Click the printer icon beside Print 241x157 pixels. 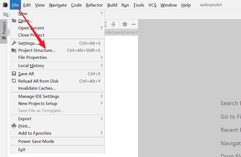pos(14,126)
